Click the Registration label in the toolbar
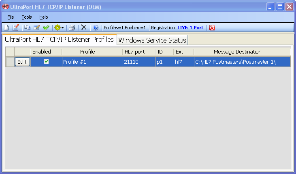Screen dimensions: 296x174 click(x=163, y=28)
